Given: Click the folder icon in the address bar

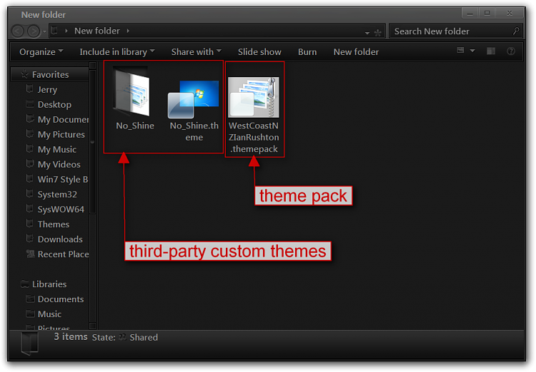Looking at the screenshot, I should [54, 31].
